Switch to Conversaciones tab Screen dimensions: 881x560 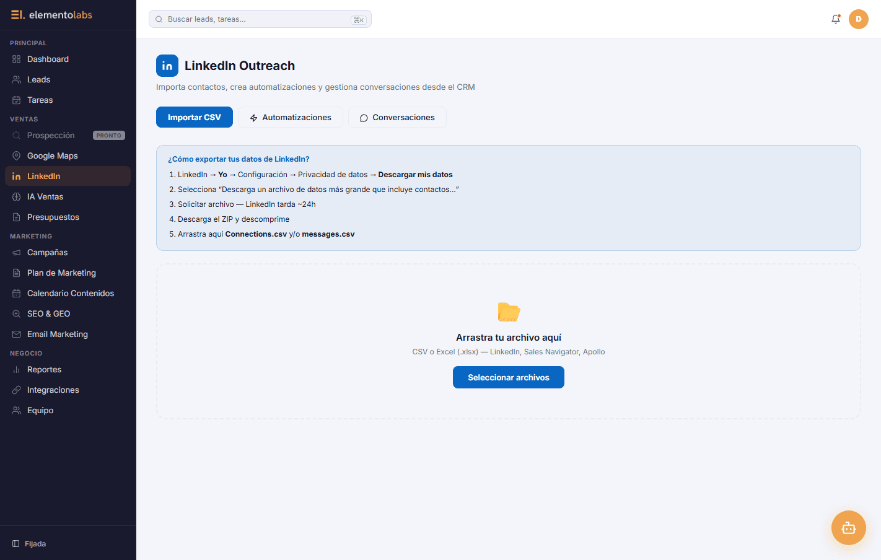pyautogui.click(x=397, y=117)
